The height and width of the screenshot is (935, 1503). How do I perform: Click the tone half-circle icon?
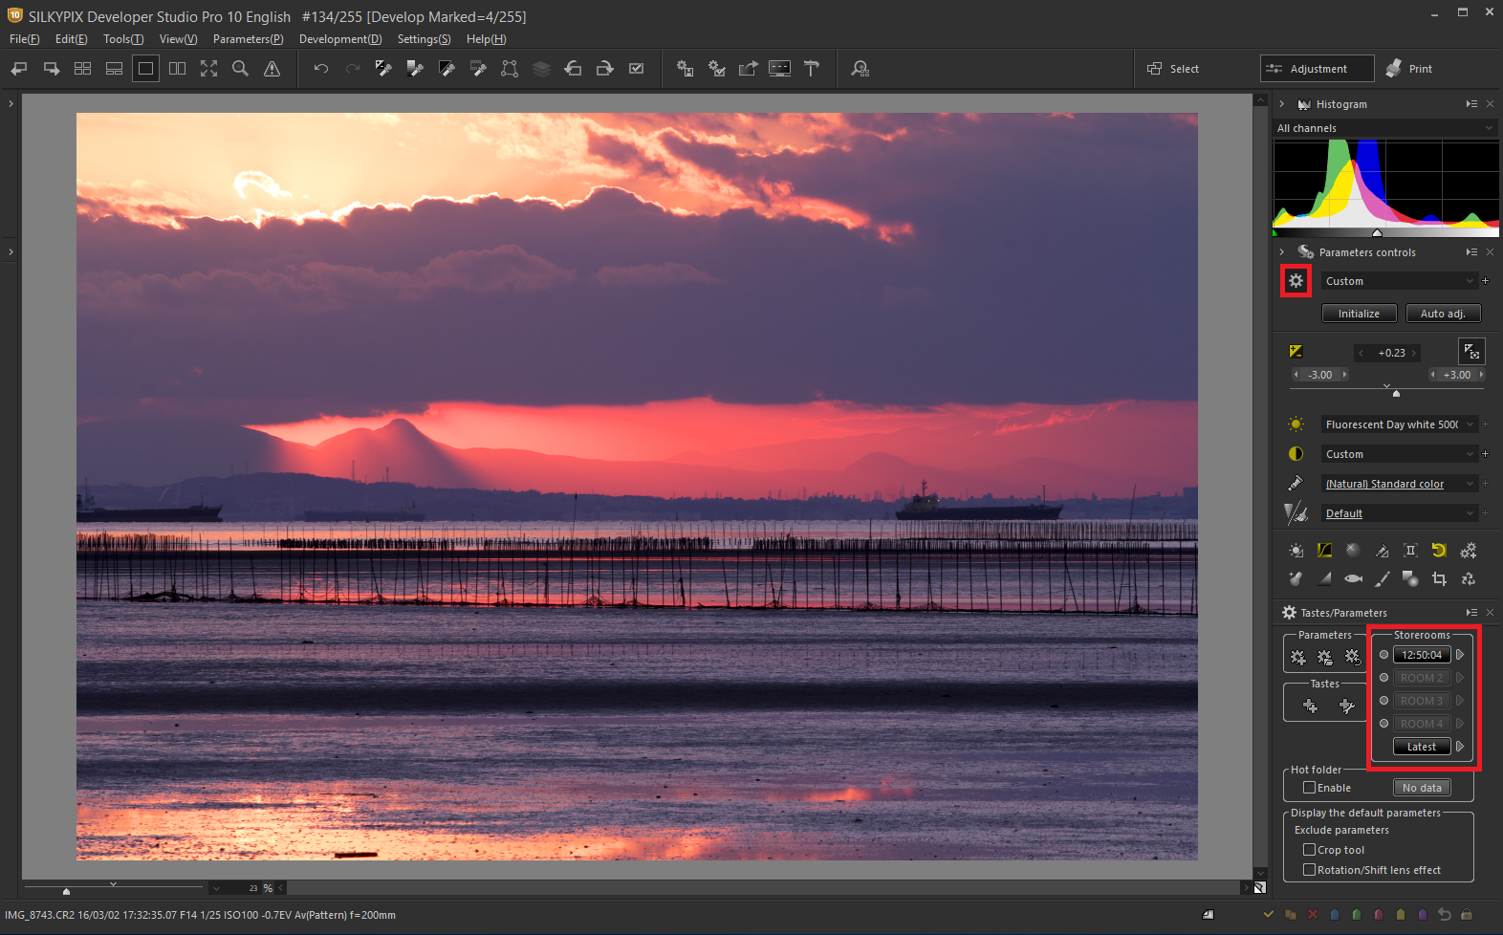[1296, 453]
